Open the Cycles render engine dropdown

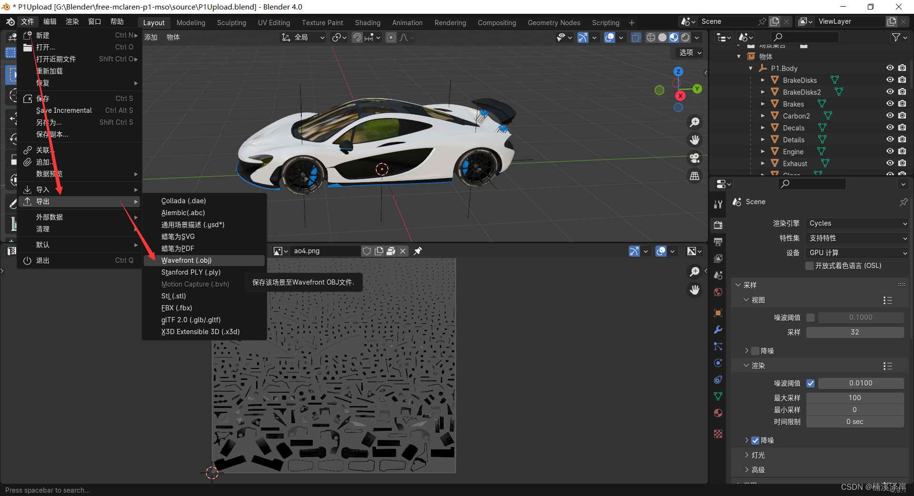pyautogui.click(x=857, y=223)
